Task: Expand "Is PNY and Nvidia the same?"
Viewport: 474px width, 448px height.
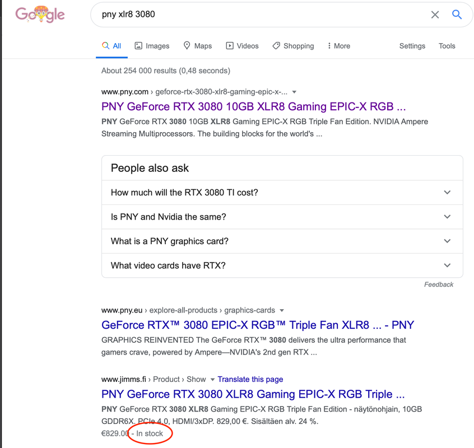Action: coord(282,217)
